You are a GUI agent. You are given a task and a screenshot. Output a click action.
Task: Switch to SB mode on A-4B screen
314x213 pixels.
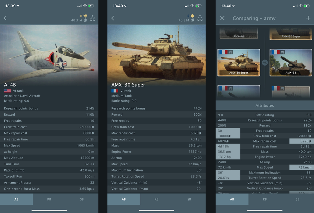tap(82, 199)
